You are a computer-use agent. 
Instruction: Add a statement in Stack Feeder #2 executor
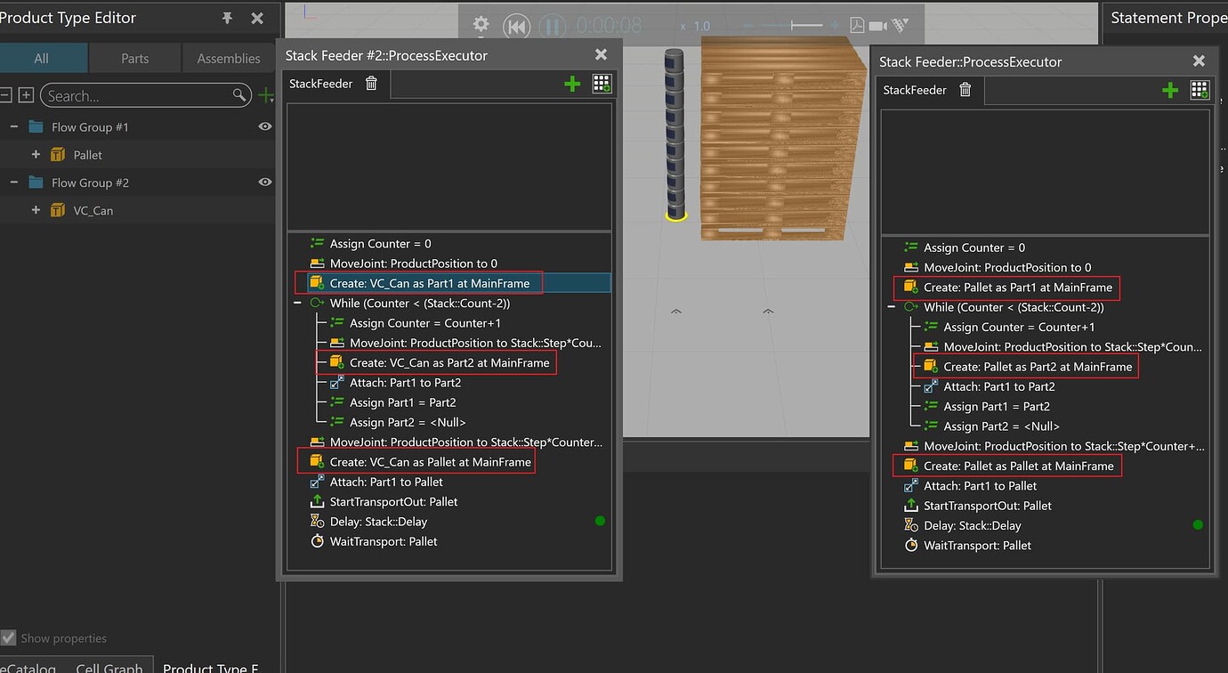(572, 84)
